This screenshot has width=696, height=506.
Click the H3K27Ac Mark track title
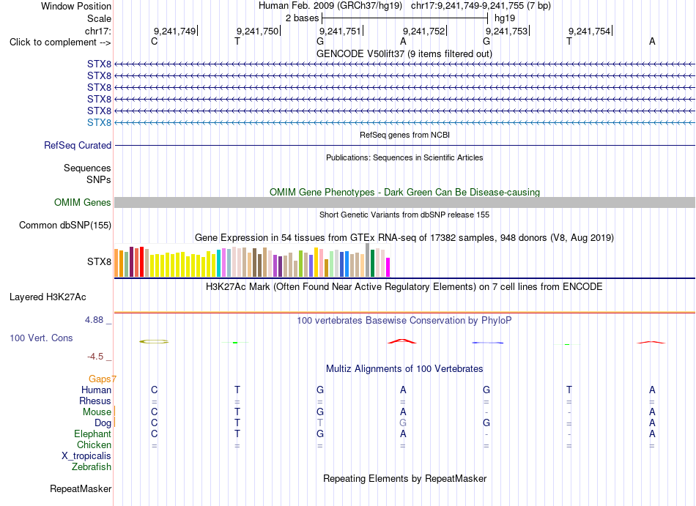[x=404, y=286]
